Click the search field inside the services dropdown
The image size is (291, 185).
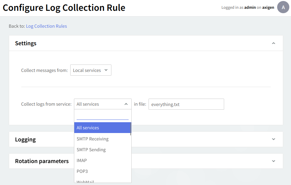[103, 116]
